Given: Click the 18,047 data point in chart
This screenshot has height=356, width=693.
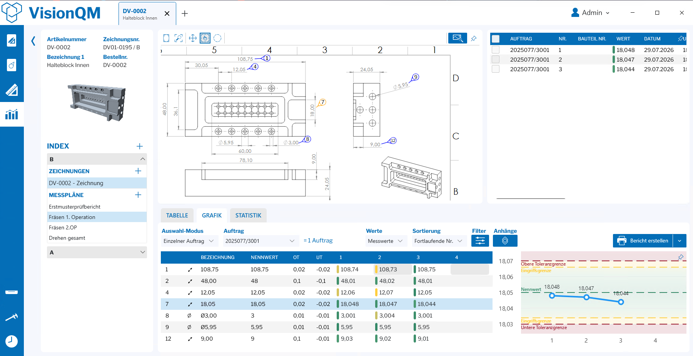Looking at the screenshot, I should (x=586, y=297).
